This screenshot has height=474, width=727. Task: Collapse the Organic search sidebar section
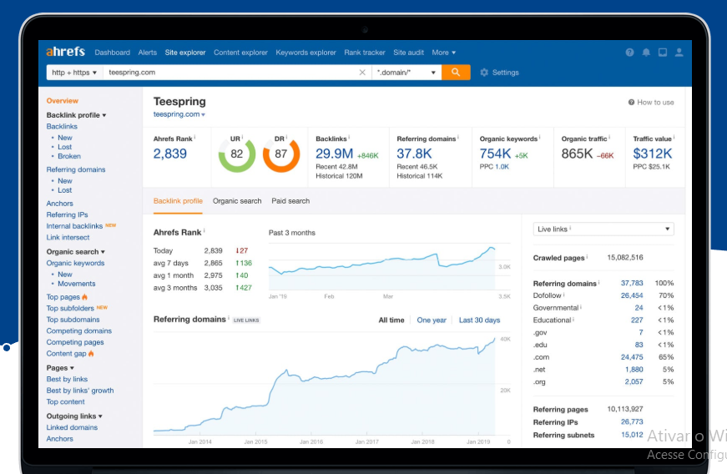76,251
